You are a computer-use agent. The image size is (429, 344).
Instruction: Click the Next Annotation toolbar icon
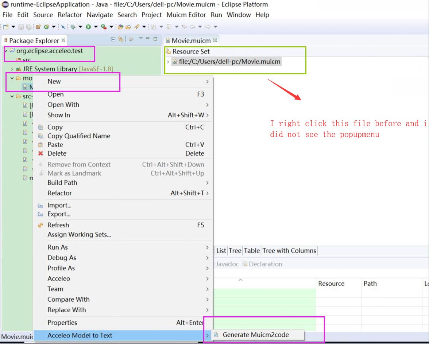point(154,27)
